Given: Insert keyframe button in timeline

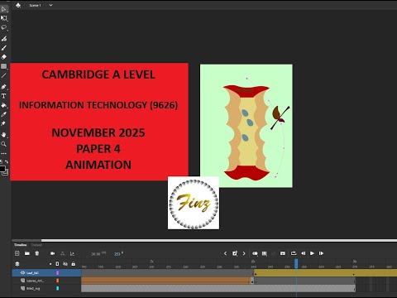Looking at the screenshot, I should [x=235, y=253].
